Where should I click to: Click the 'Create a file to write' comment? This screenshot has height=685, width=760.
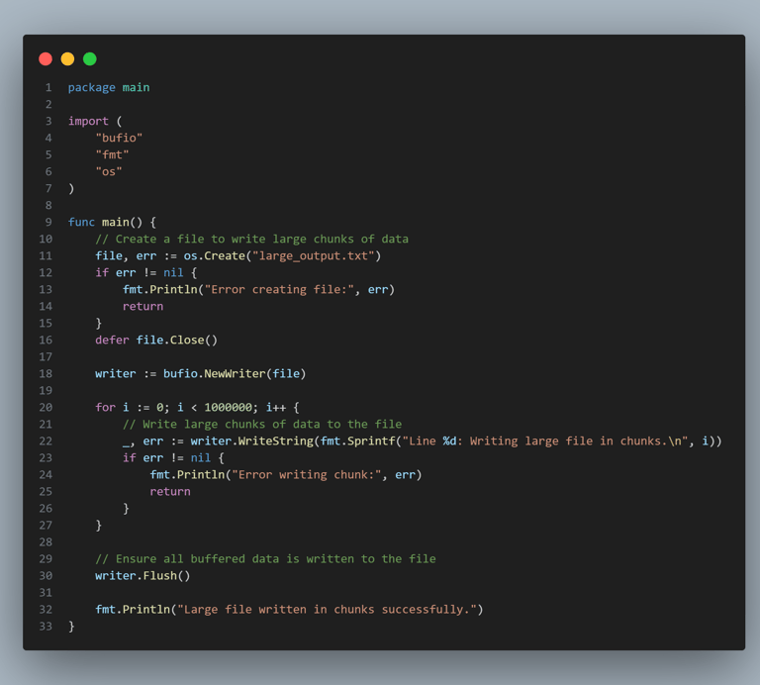[251, 239]
